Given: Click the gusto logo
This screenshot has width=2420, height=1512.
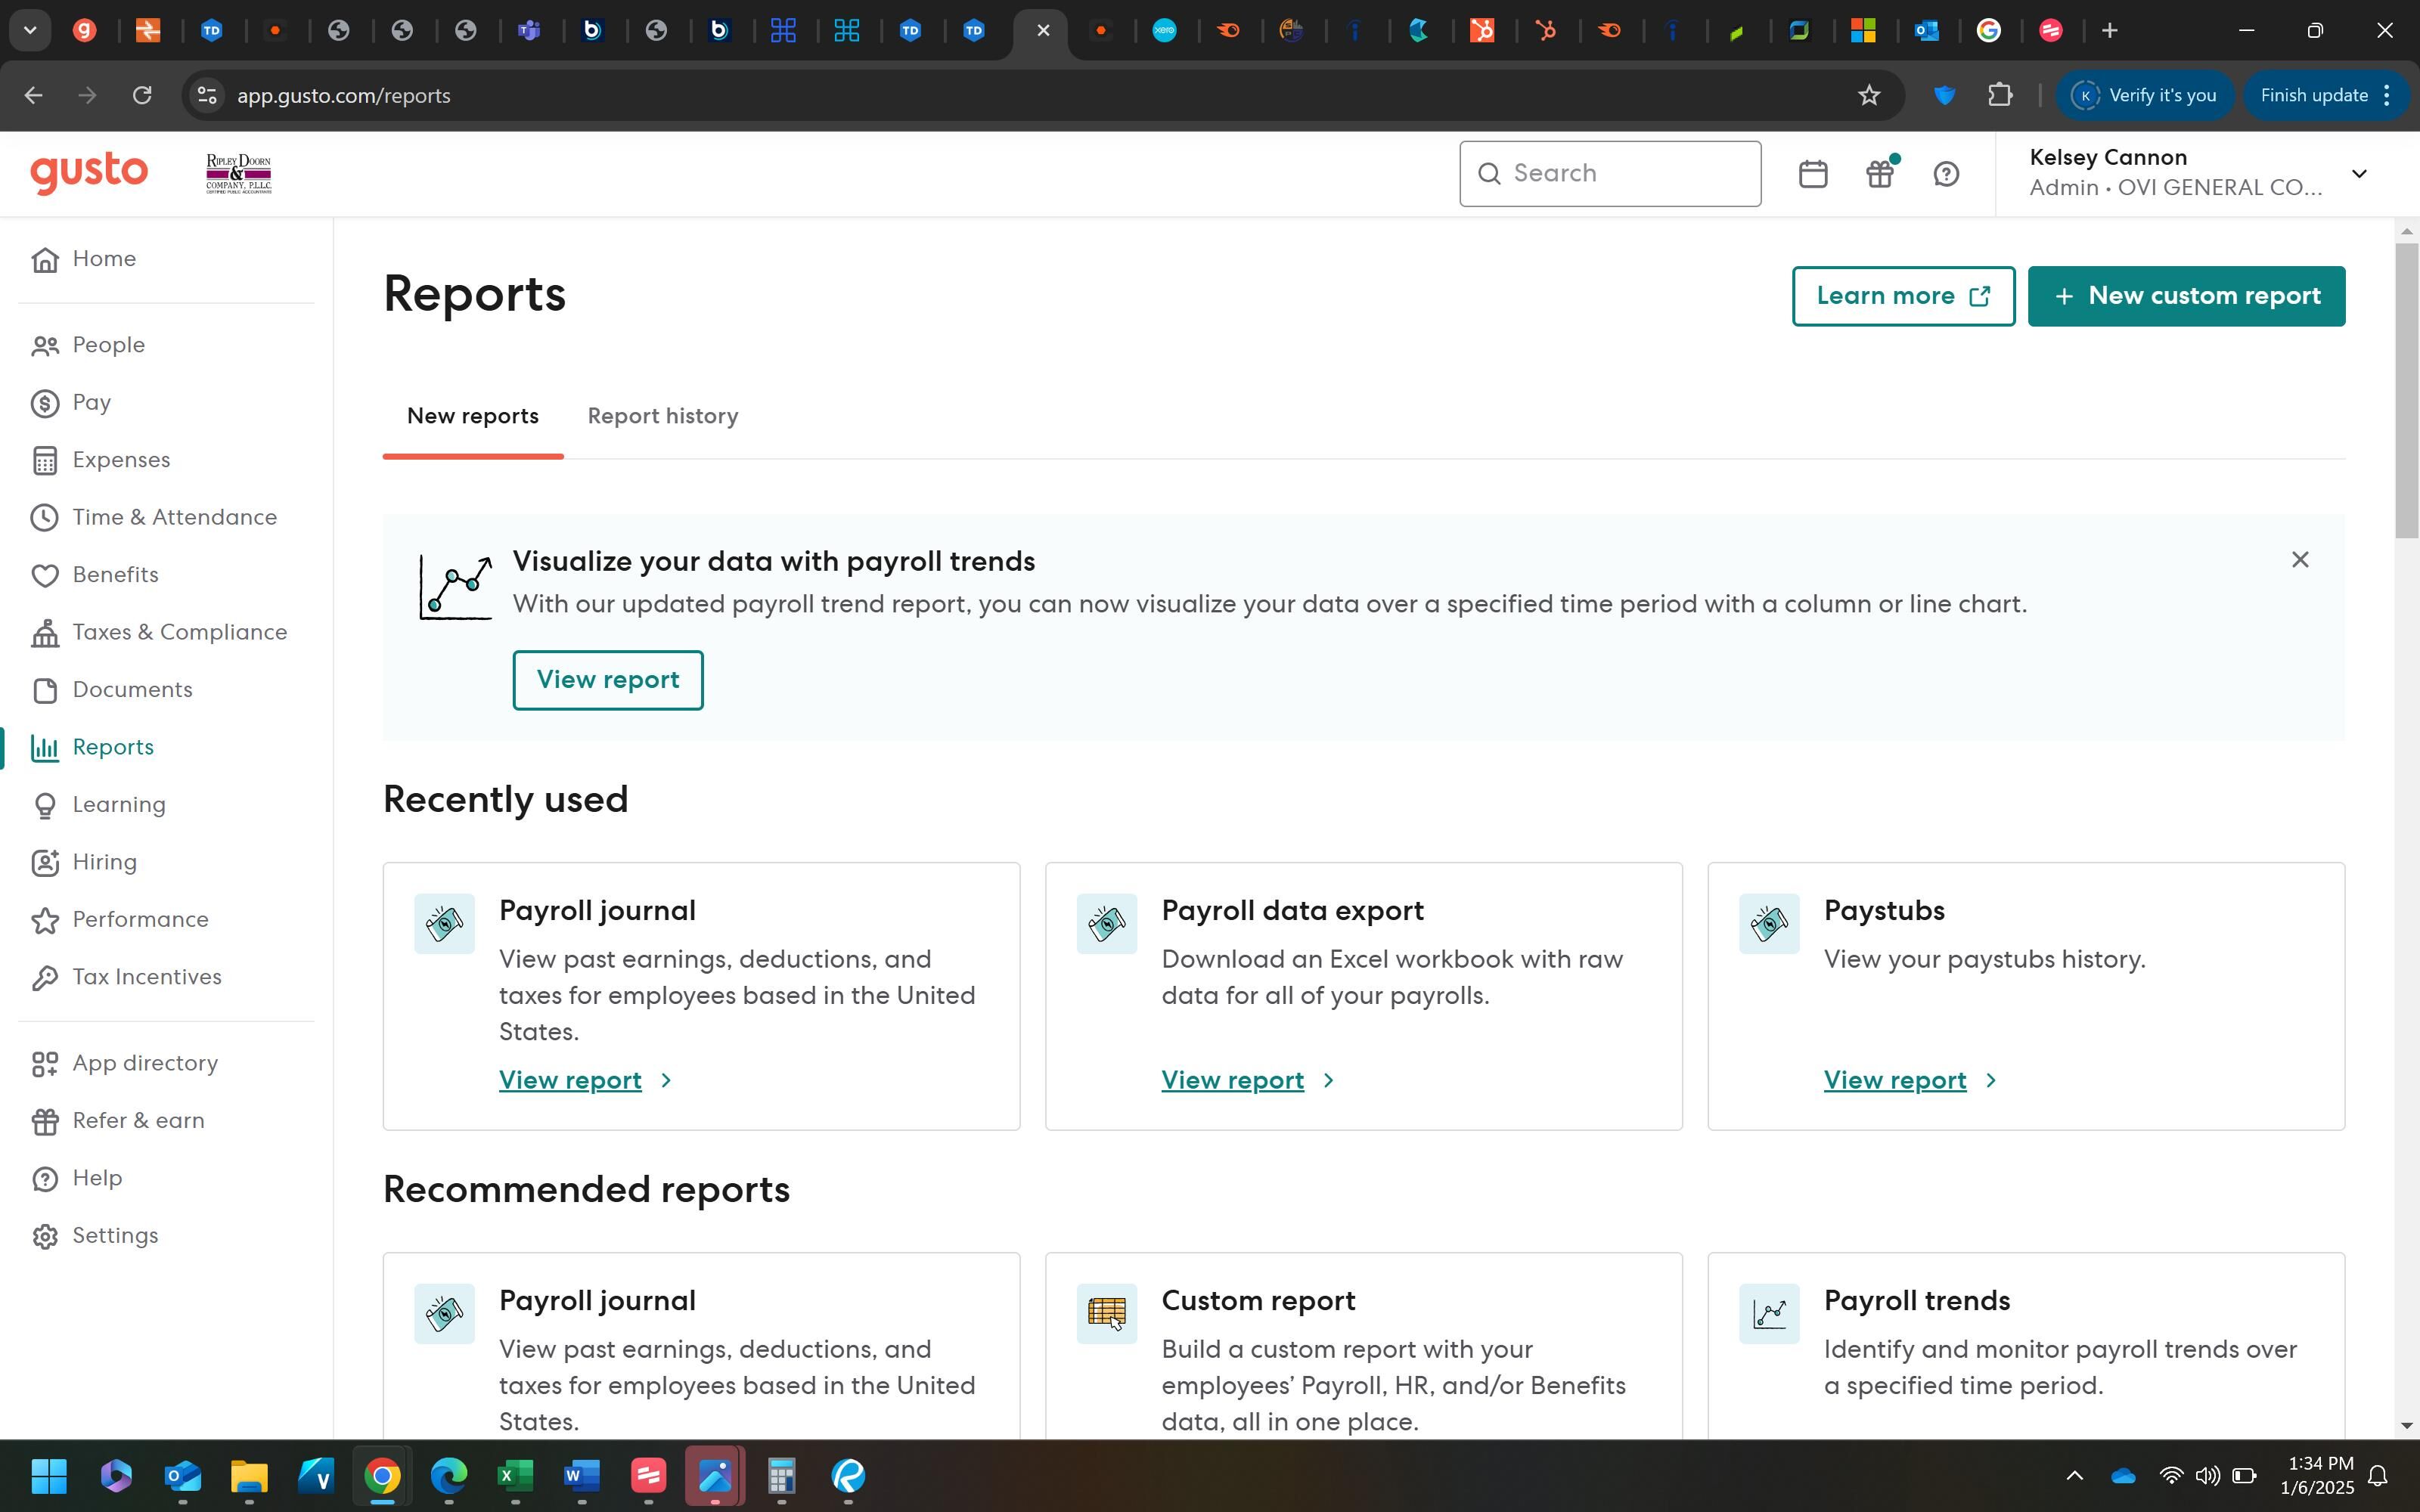Looking at the screenshot, I should coord(89,173).
